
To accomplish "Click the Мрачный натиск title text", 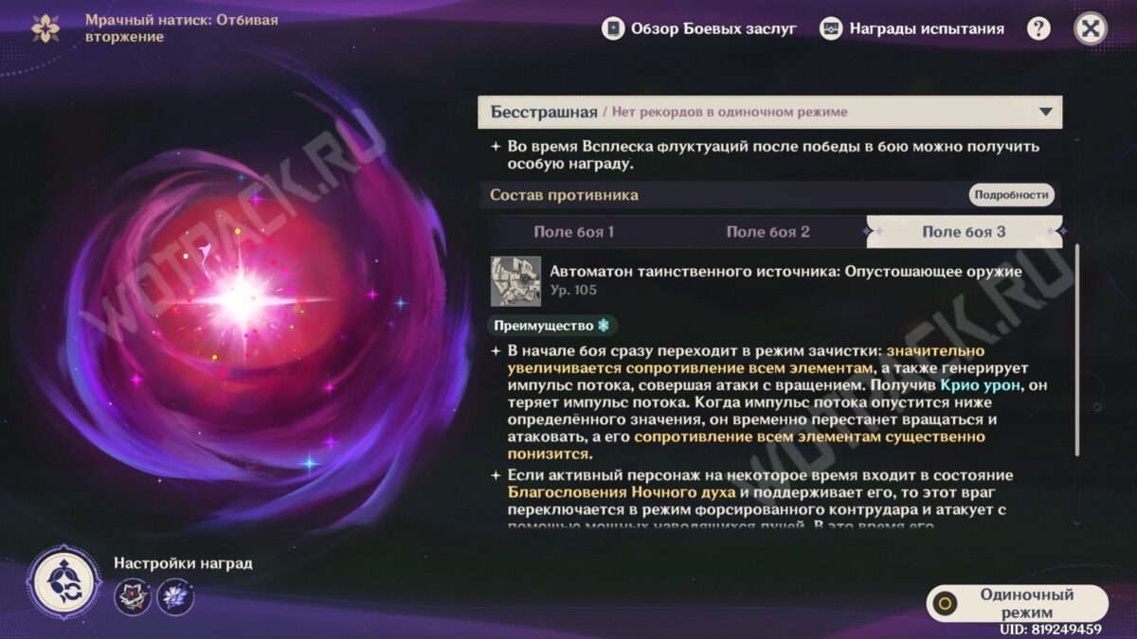I will click(x=182, y=28).
